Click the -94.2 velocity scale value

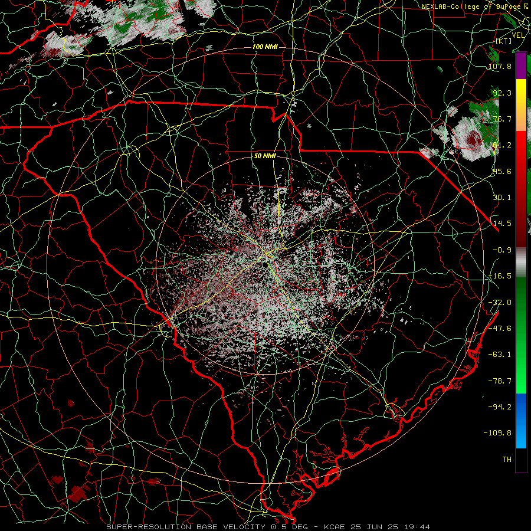point(500,407)
